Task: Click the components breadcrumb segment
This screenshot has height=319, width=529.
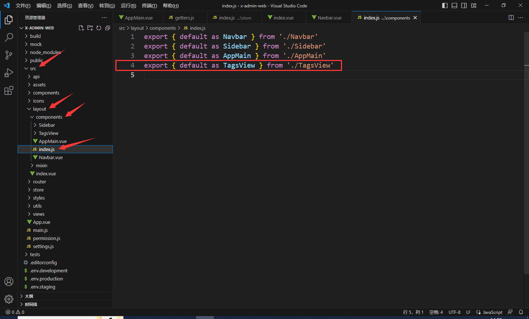Action: pyautogui.click(x=163, y=28)
